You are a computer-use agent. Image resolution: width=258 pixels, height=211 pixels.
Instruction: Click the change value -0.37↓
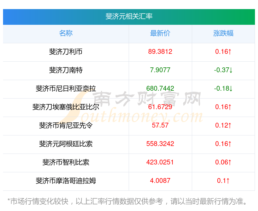[223, 70]
